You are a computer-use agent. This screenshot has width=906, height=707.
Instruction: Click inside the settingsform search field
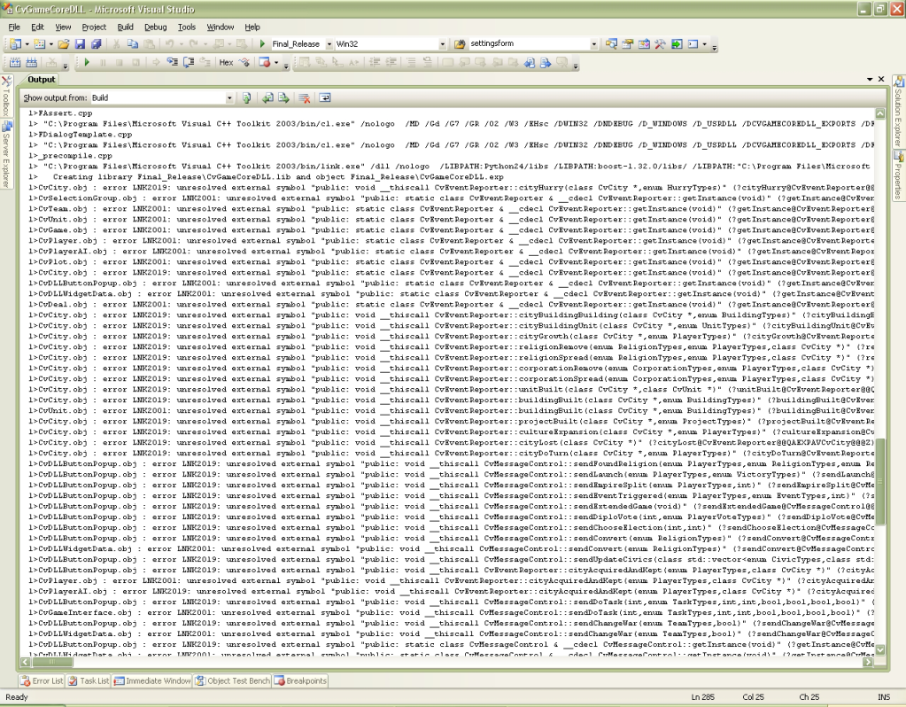tap(531, 43)
